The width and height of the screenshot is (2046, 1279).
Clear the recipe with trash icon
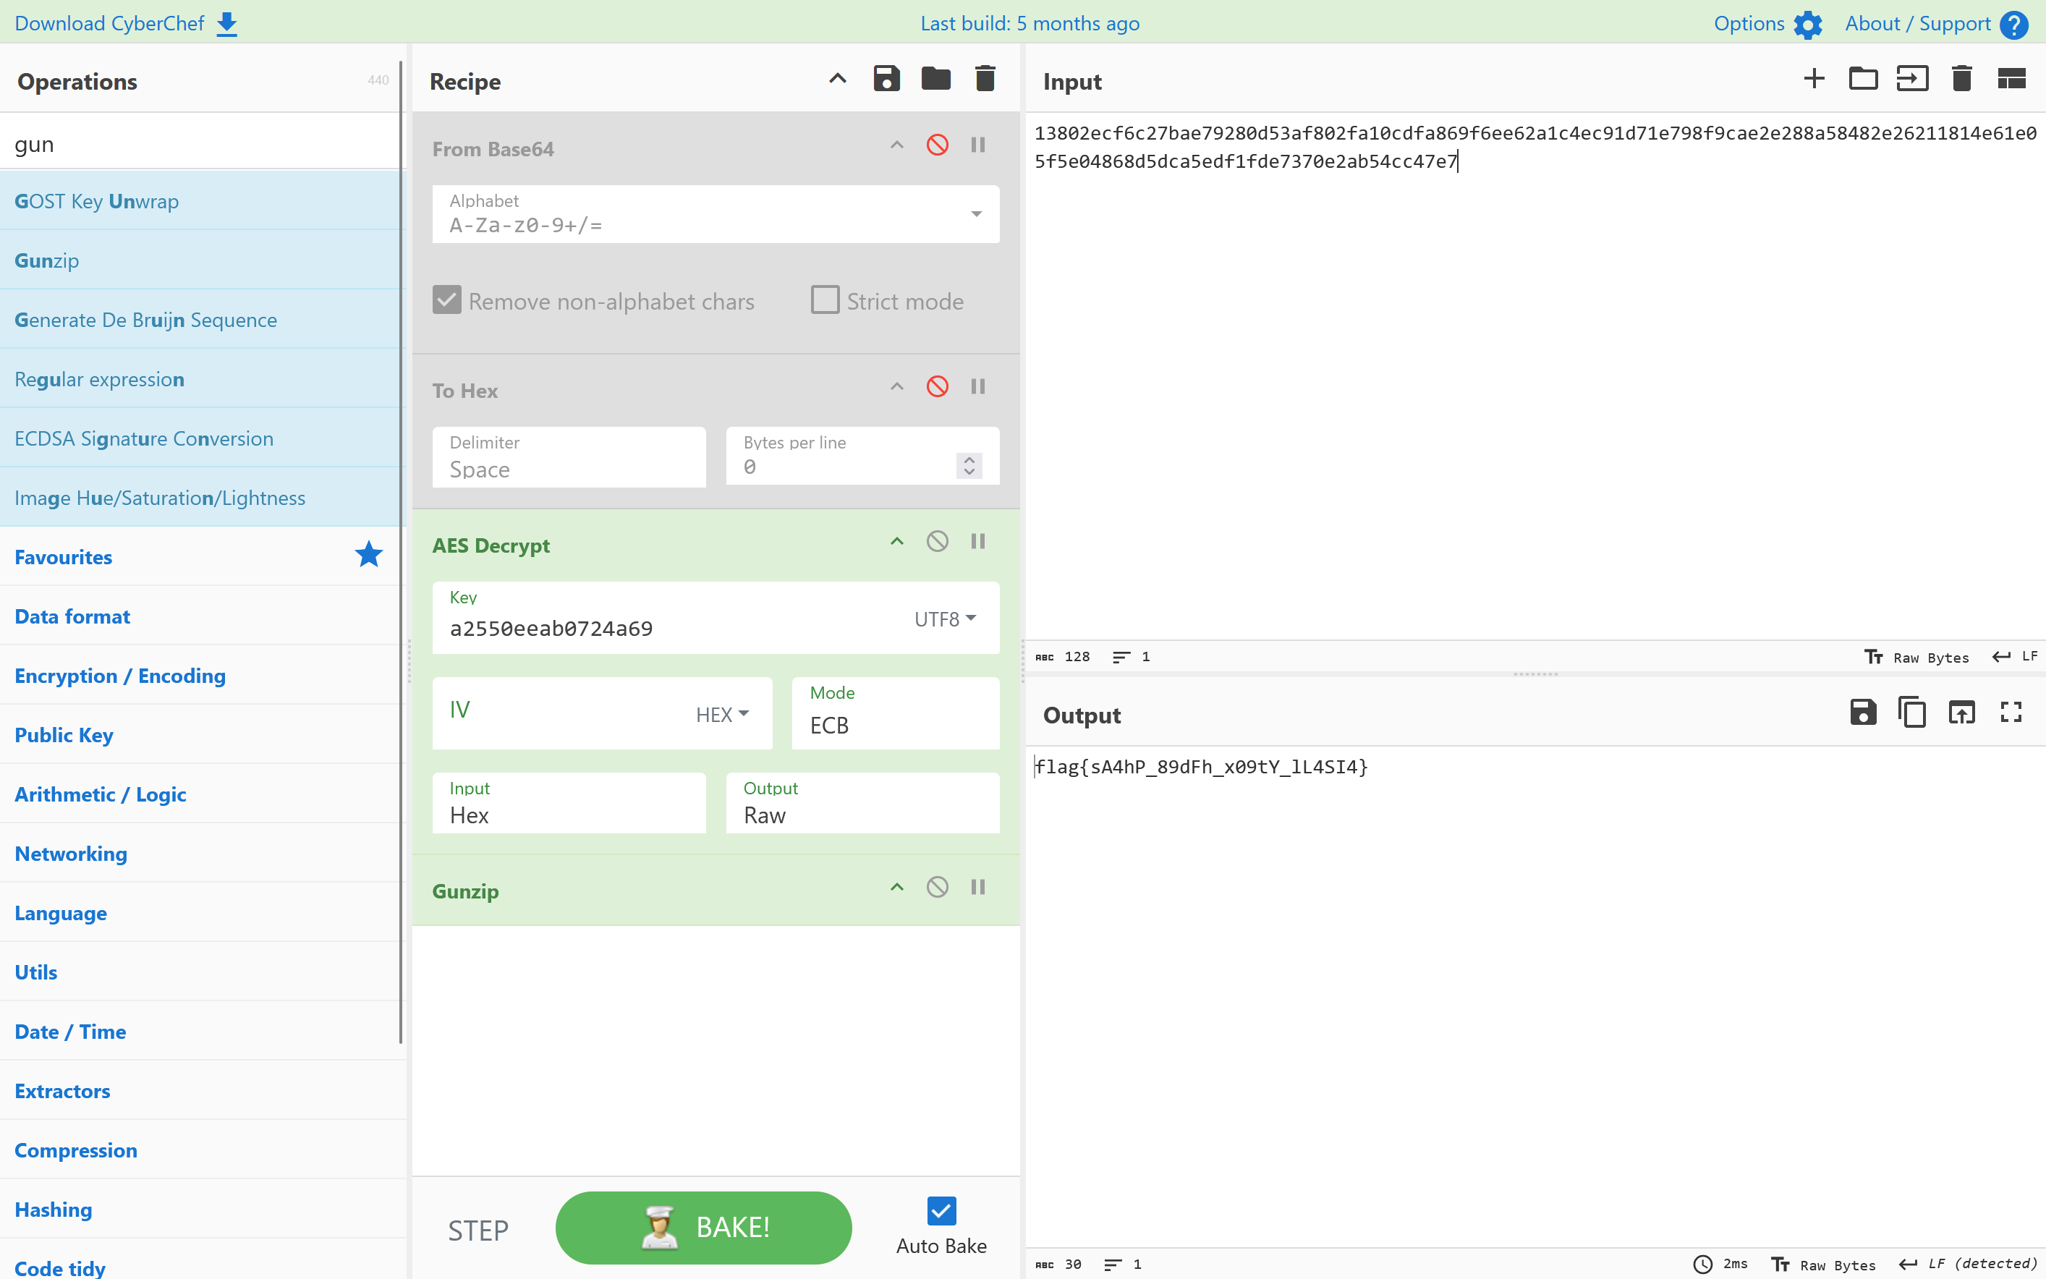(985, 80)
